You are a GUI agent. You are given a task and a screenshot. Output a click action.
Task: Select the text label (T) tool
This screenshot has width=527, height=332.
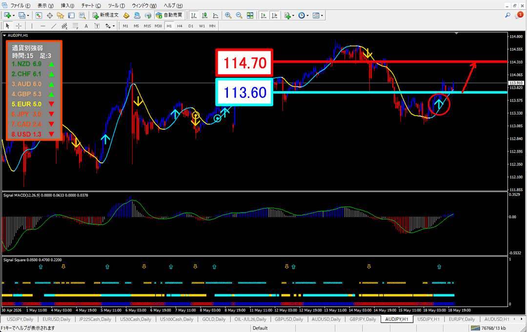97,26
